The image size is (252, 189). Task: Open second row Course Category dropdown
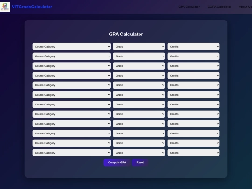[x=71, y=56]
